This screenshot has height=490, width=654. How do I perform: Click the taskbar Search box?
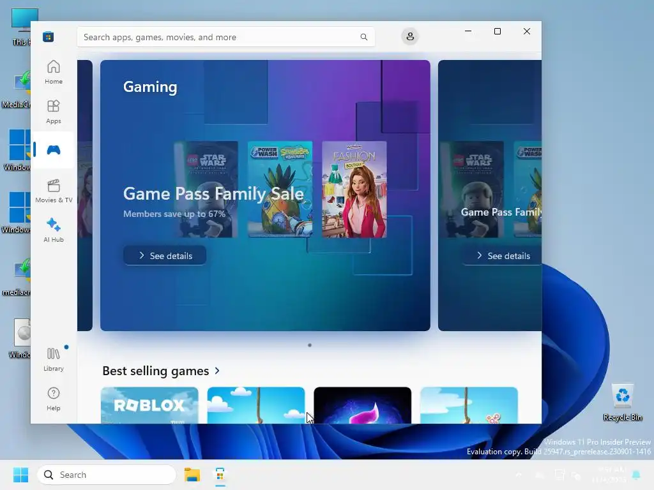(107, 475)
